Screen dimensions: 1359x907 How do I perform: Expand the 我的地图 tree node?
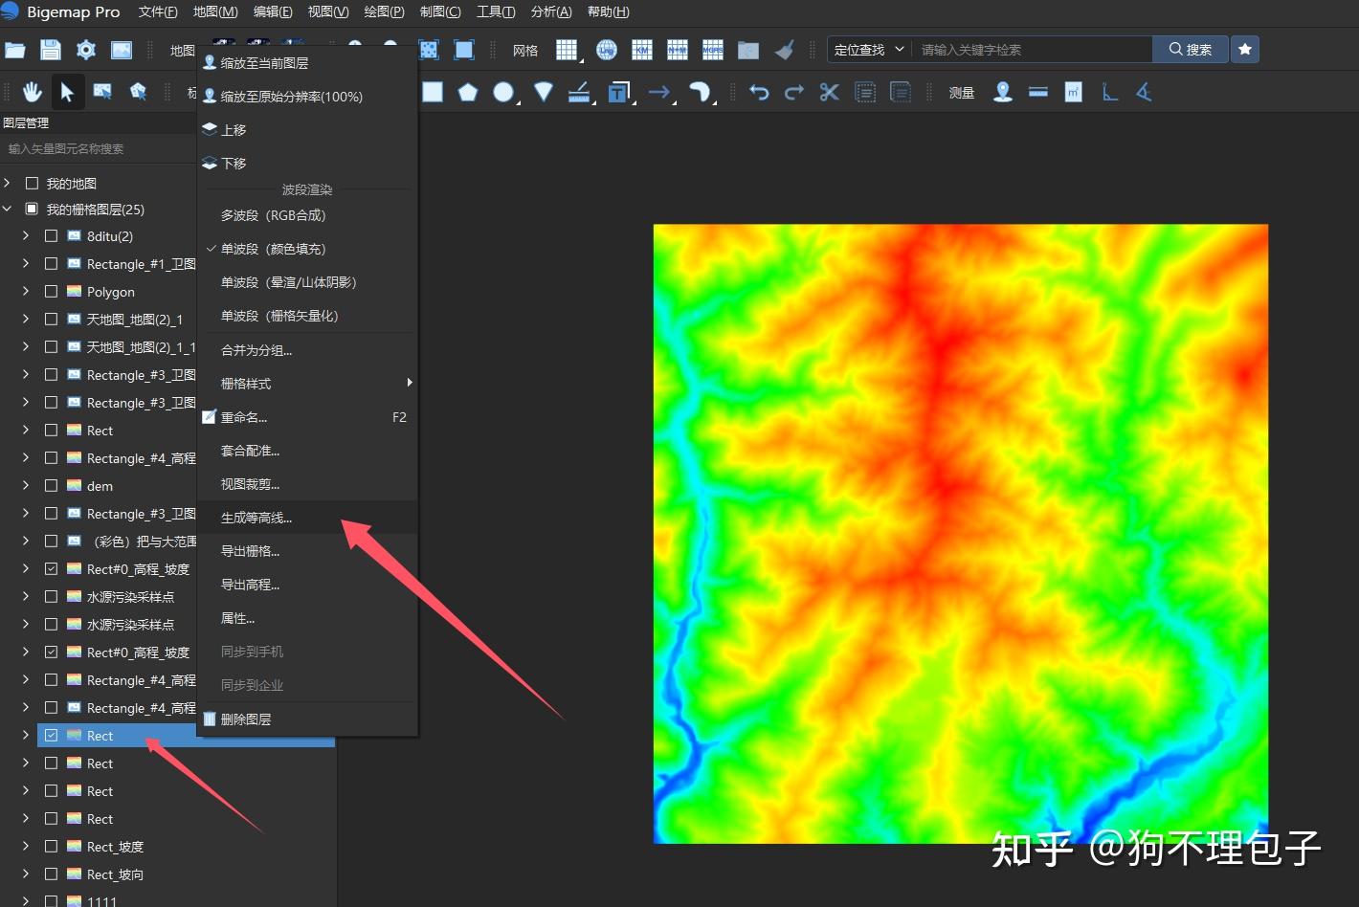(x=8, y=183)
